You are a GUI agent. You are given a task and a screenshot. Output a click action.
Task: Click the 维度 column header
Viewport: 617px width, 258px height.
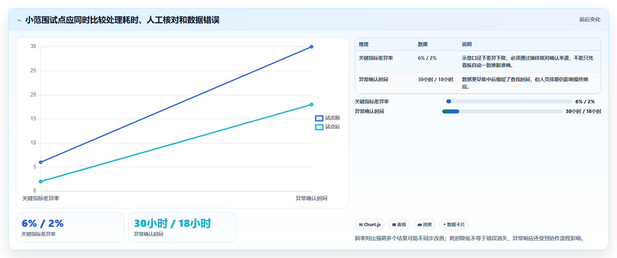point(364,44)
